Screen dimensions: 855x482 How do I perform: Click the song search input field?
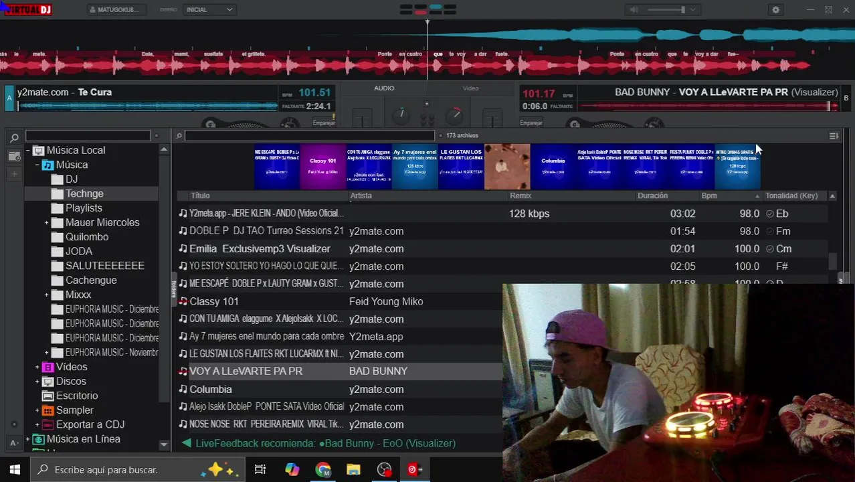coord(310,136)
